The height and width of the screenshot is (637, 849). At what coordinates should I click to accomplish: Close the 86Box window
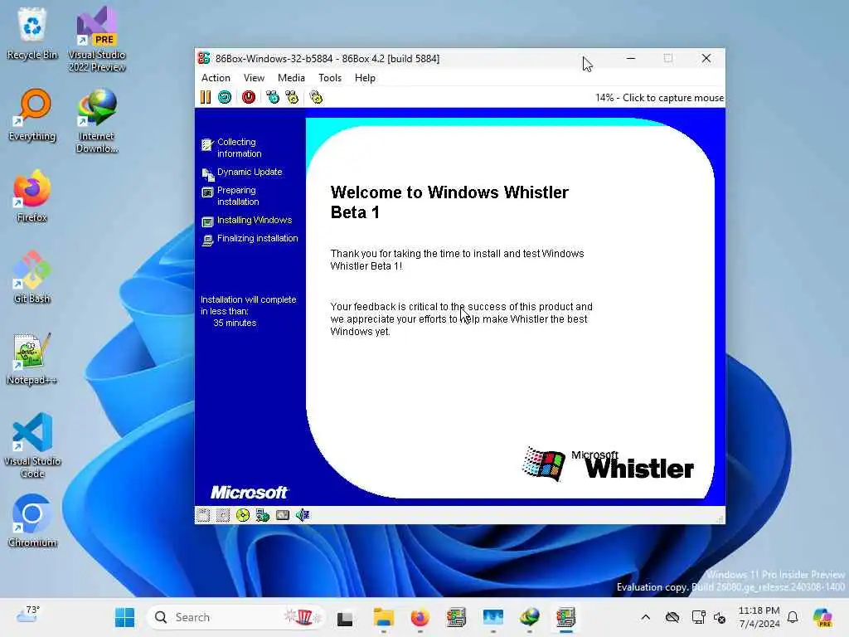(x=706, y=59)
